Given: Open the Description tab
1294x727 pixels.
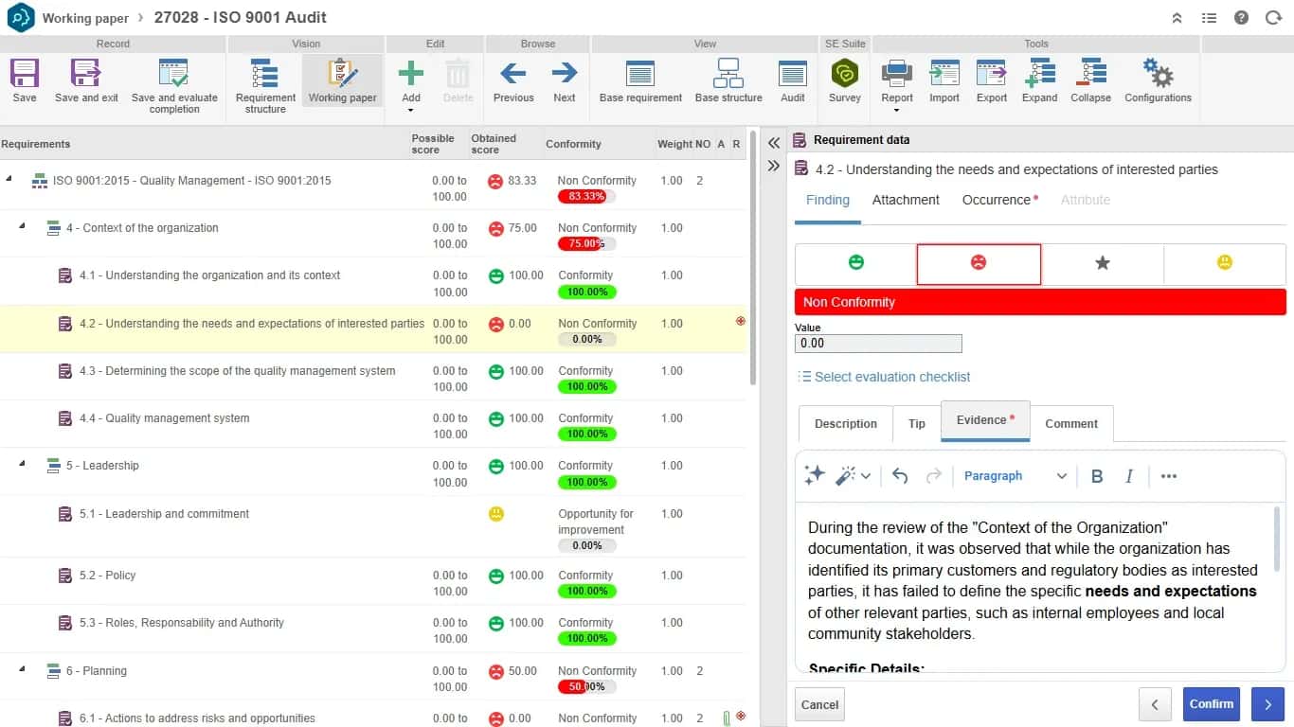Looking at the screenshot, I should click(x=846, y=424).
